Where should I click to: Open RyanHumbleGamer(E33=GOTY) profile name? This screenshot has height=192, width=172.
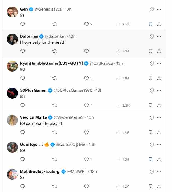[51, 63]
